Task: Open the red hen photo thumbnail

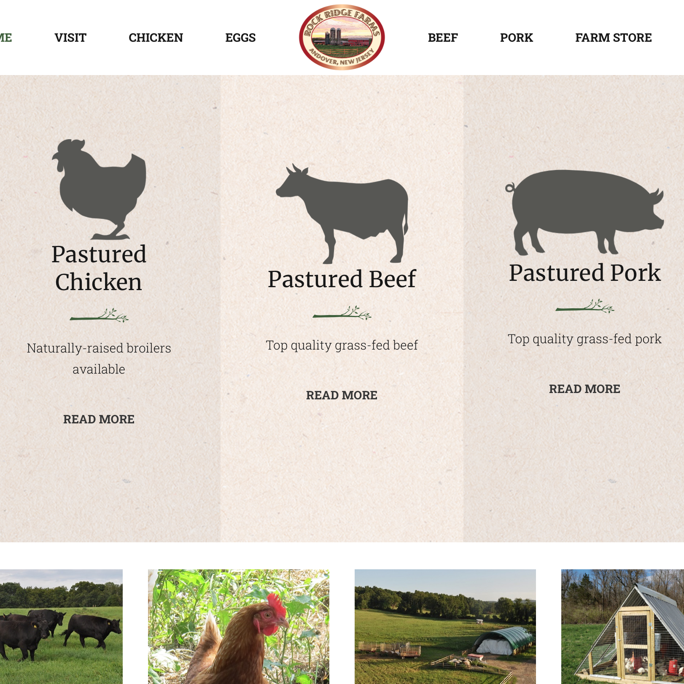Action: coord(239,627)
